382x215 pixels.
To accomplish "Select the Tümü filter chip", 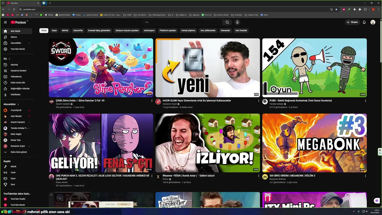I will [x=44, y=30].
